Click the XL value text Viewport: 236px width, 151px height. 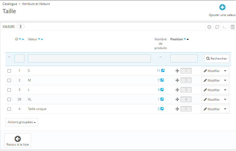coord(30,99)
